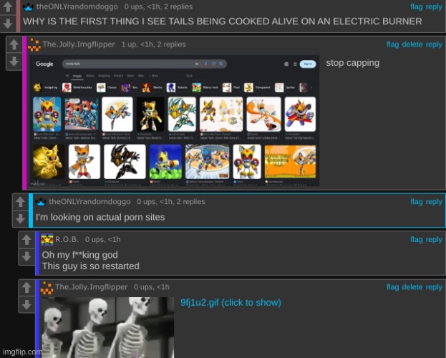This screenshot has width=446, height=358.
Task: Select the "This guy is so restarted" text
Action: [x=91, y=266]
